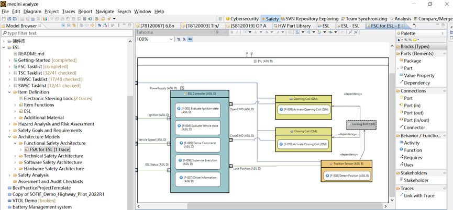The image size is (453, 210).
Task: Select the Port (in/out) palette tool
Action: [x=414, y=120]
